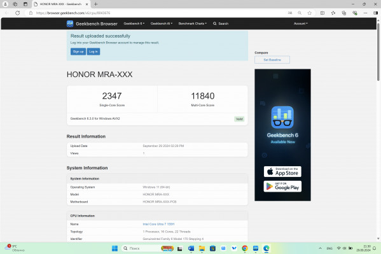381x254 pixels.
Task: Click the Topology row value
Action: click(x=167, y=232)
